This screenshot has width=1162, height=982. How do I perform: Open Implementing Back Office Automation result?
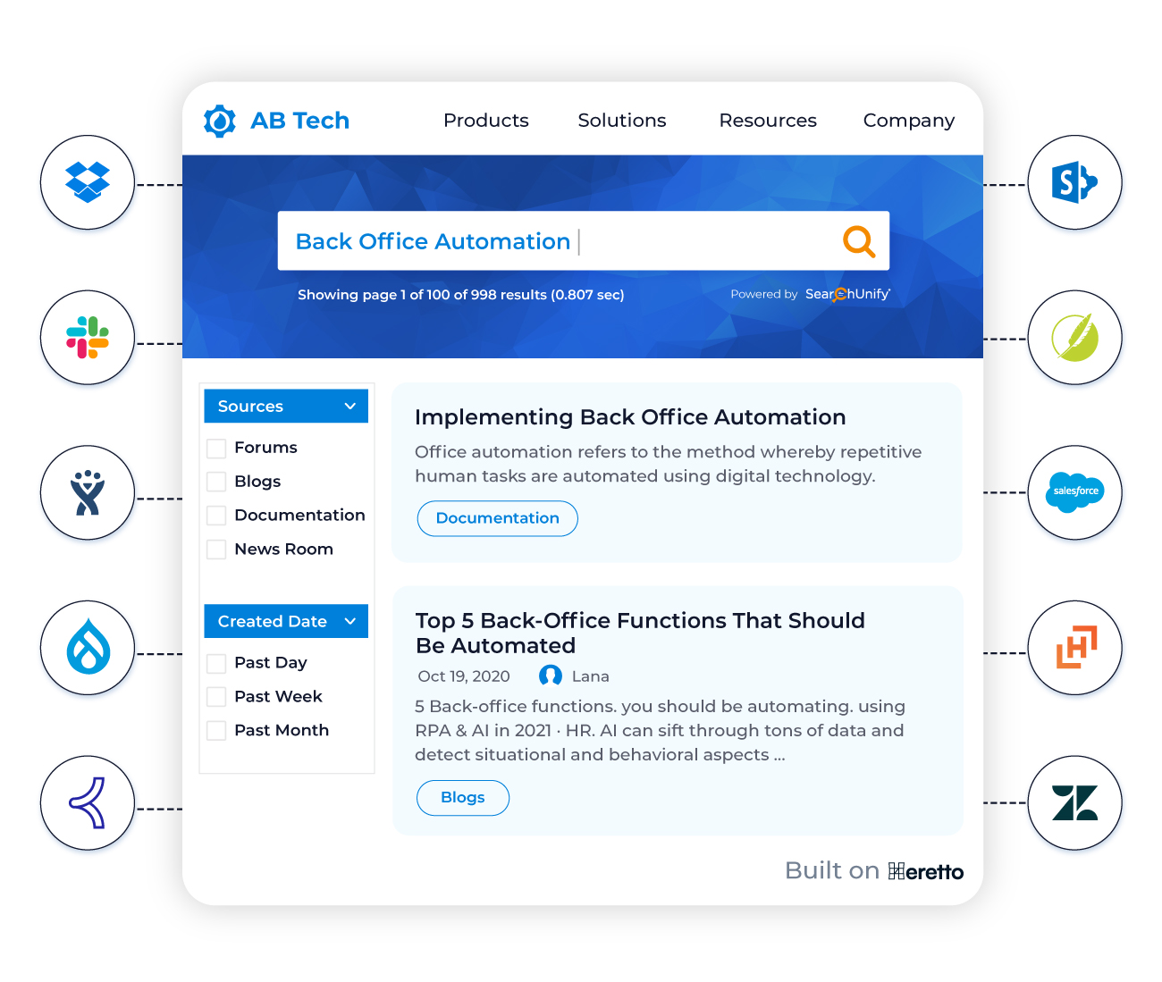630,417
